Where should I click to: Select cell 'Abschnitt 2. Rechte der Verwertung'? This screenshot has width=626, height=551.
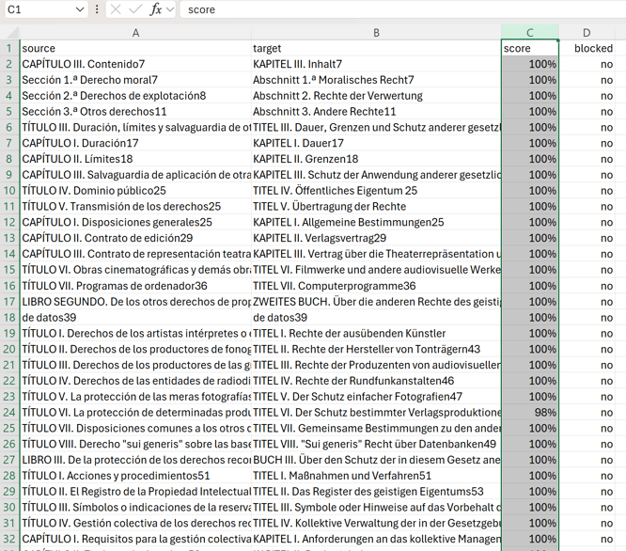pyautogui.click(x=376, y=96)
